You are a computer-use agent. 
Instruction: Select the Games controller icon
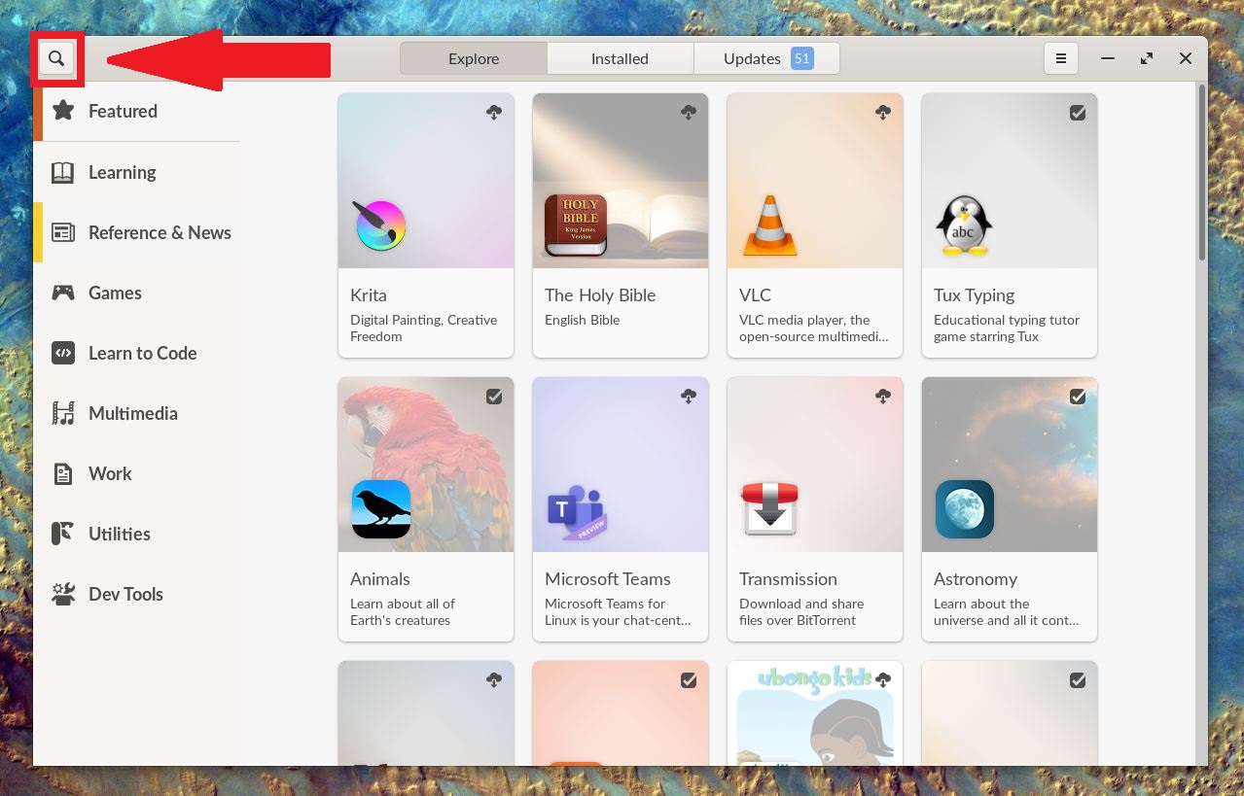click(x=63, y=293)
